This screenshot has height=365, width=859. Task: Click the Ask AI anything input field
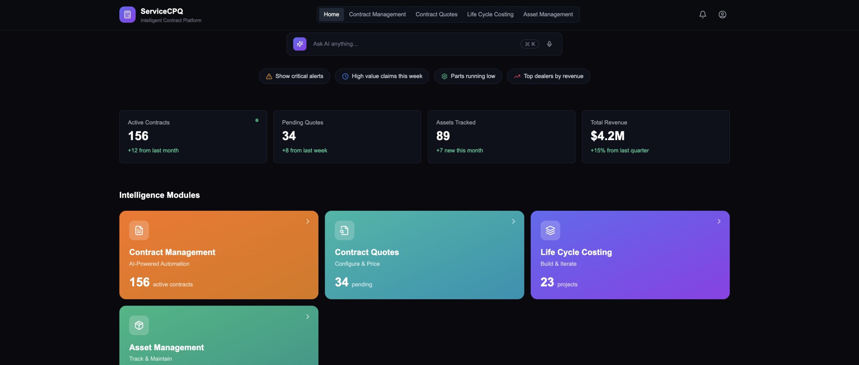pos(403,44)
